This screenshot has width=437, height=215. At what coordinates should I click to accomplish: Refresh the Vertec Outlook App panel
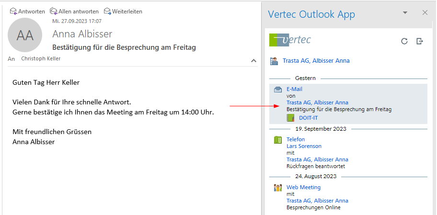pyautogui.click(x=404, y=41)
